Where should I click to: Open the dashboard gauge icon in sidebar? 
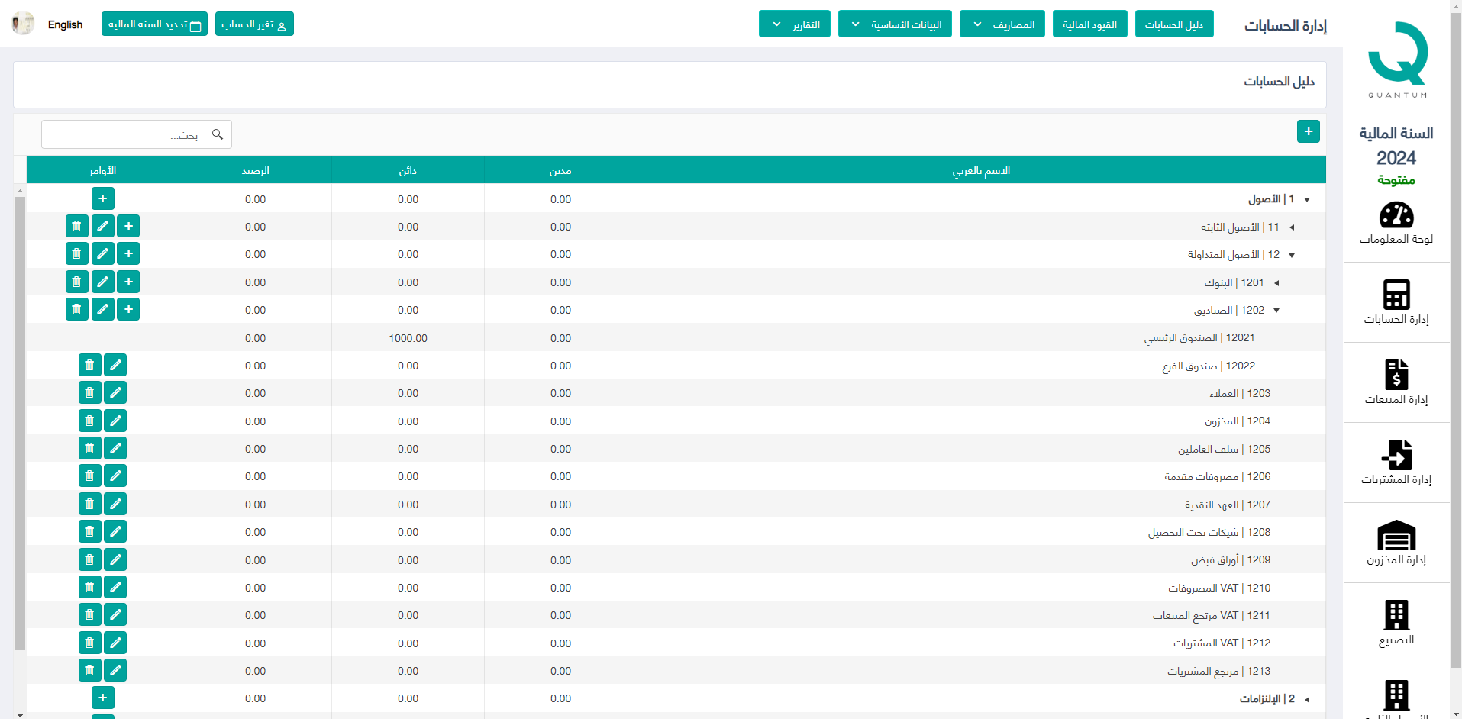[1396, 215]
